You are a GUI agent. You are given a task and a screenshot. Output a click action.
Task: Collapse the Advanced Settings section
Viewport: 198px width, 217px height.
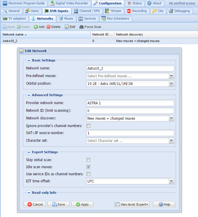pos(29,95)
